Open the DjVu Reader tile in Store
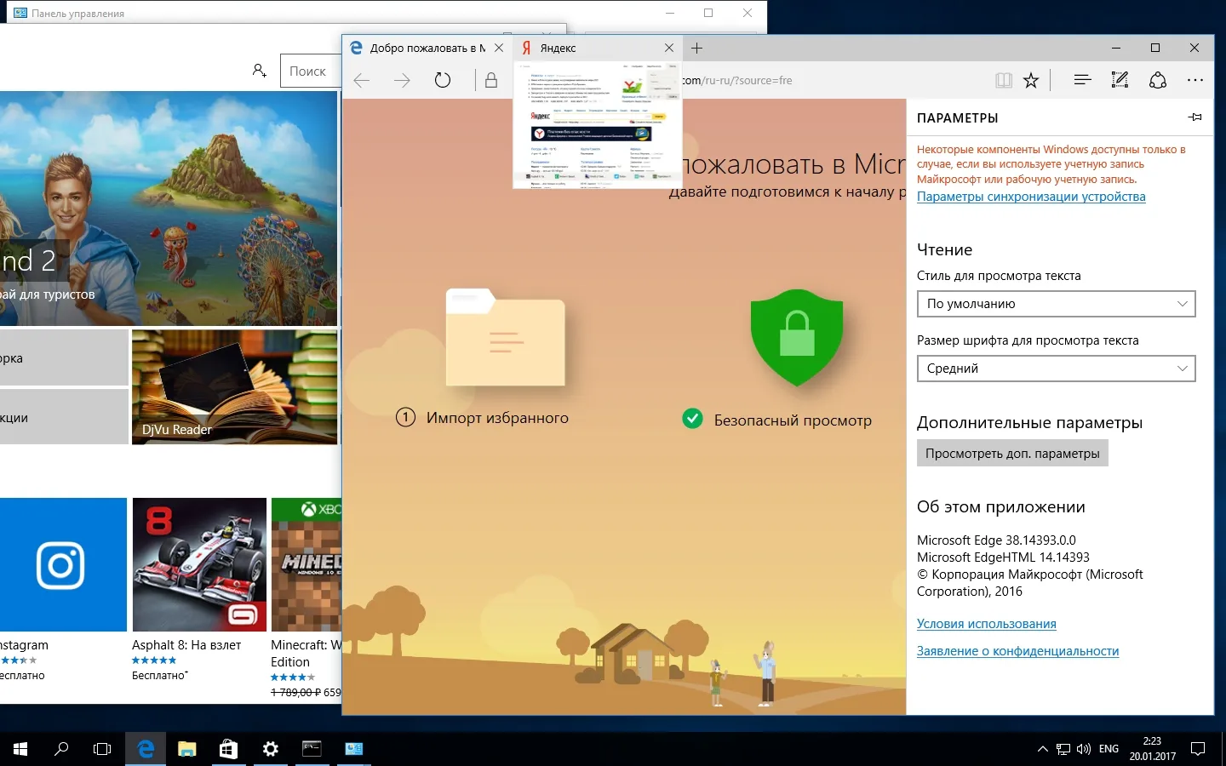This screenshot has width=1226, height=766. pos(235,387)
